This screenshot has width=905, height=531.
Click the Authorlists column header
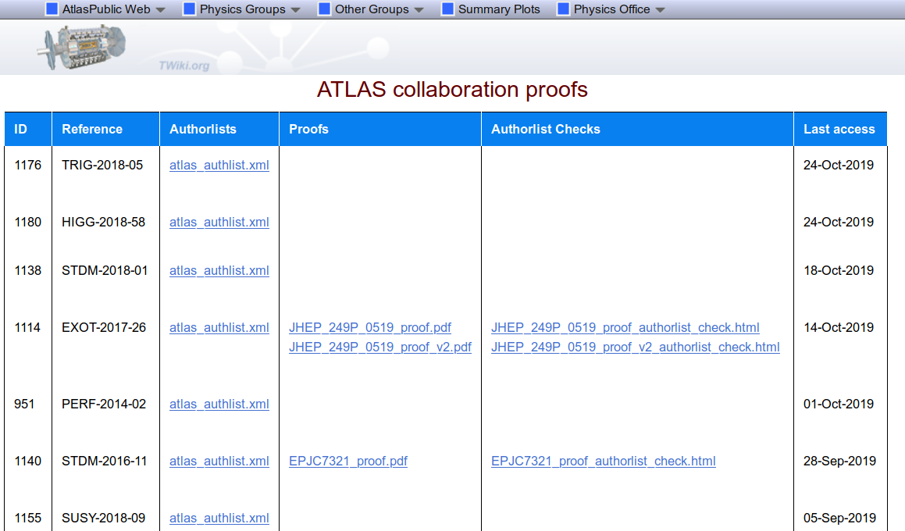[x=219, y=130]
